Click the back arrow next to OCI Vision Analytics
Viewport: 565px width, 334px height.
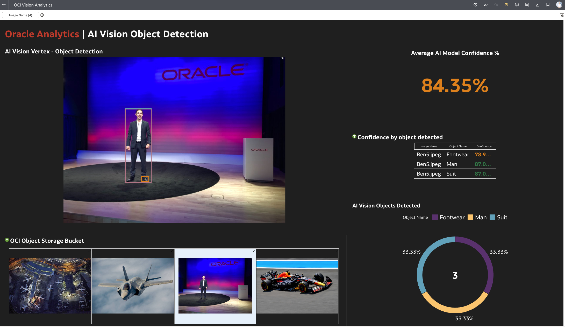pos(4,5)
